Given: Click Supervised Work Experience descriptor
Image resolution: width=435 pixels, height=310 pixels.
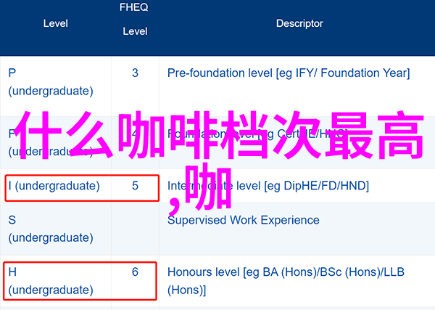Looking at the screenshot, I should tap(244, 220).
